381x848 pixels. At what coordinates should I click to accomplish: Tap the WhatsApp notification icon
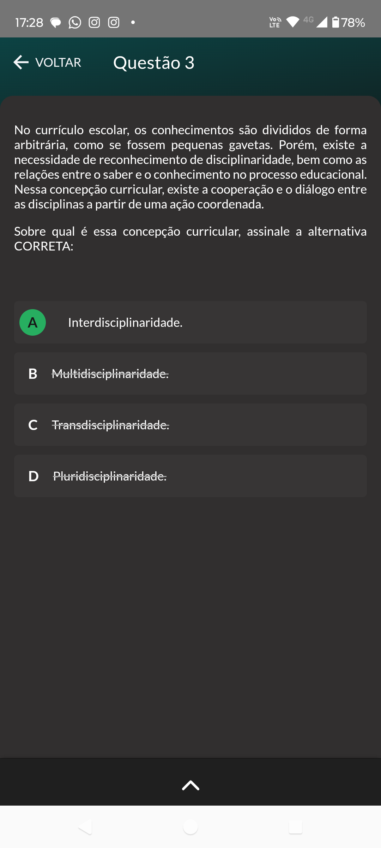(x=75, y=23)
